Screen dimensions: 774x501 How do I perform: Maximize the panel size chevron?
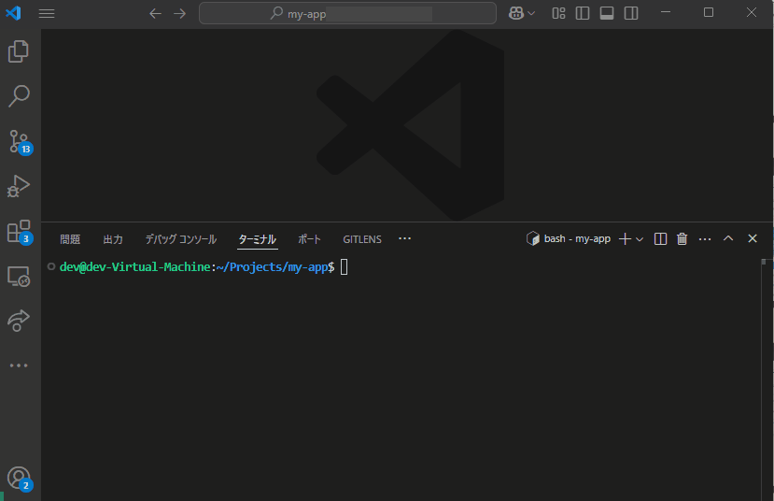(x=728, y=238)
